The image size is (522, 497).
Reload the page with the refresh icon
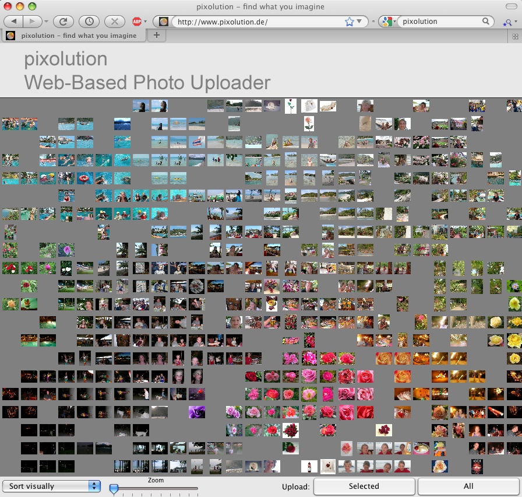(x=64, y=22)
